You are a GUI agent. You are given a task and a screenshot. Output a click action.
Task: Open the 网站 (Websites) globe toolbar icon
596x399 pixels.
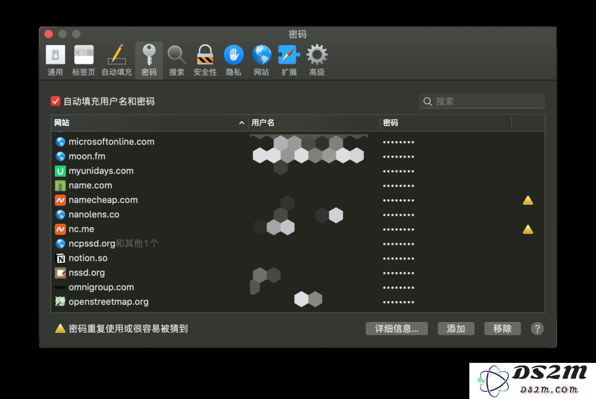(x=261, y=55)
